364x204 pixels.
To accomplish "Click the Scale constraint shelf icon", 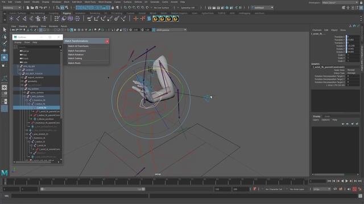I will point(110,19).
